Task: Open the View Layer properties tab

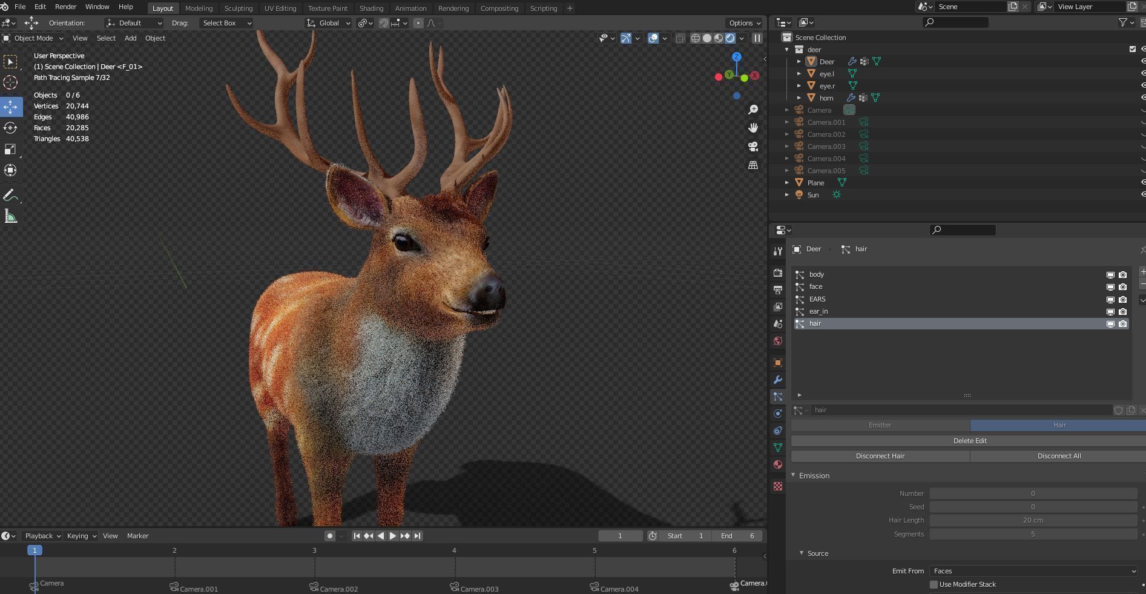Action: 778,307
